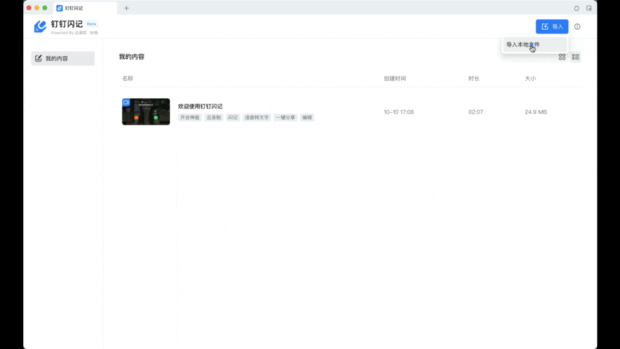The height and width of the screenshot is (349, 620).
Task: Click the 开会神器 tag
Action: 190,118
